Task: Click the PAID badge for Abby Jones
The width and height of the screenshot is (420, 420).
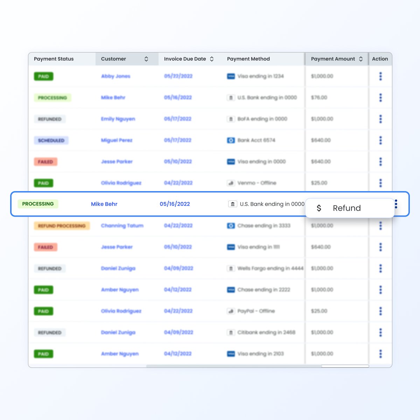Action: (x=43, y=76)
